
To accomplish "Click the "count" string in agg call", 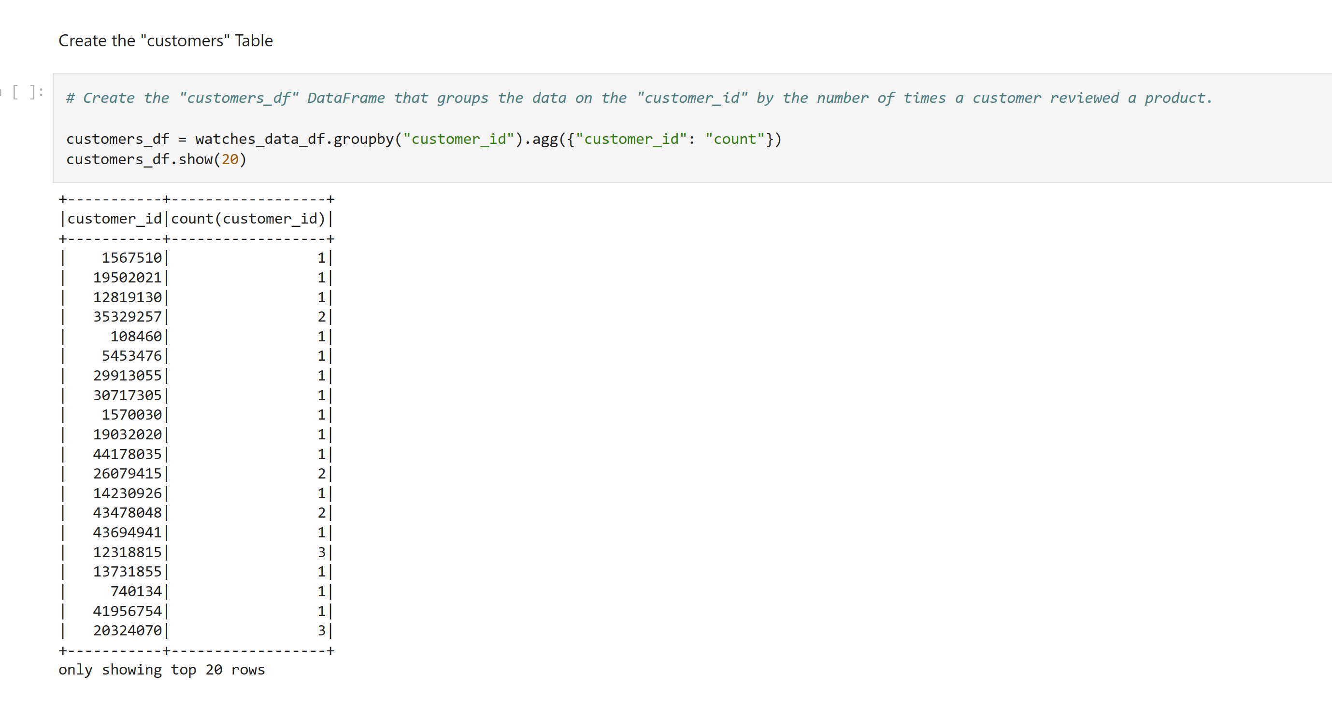I will point(735,139).
